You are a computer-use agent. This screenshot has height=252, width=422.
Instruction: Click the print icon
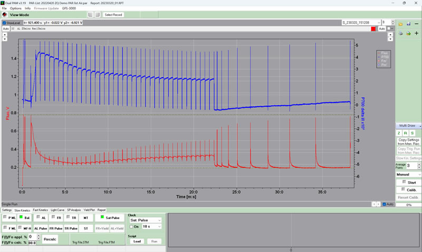400,33
